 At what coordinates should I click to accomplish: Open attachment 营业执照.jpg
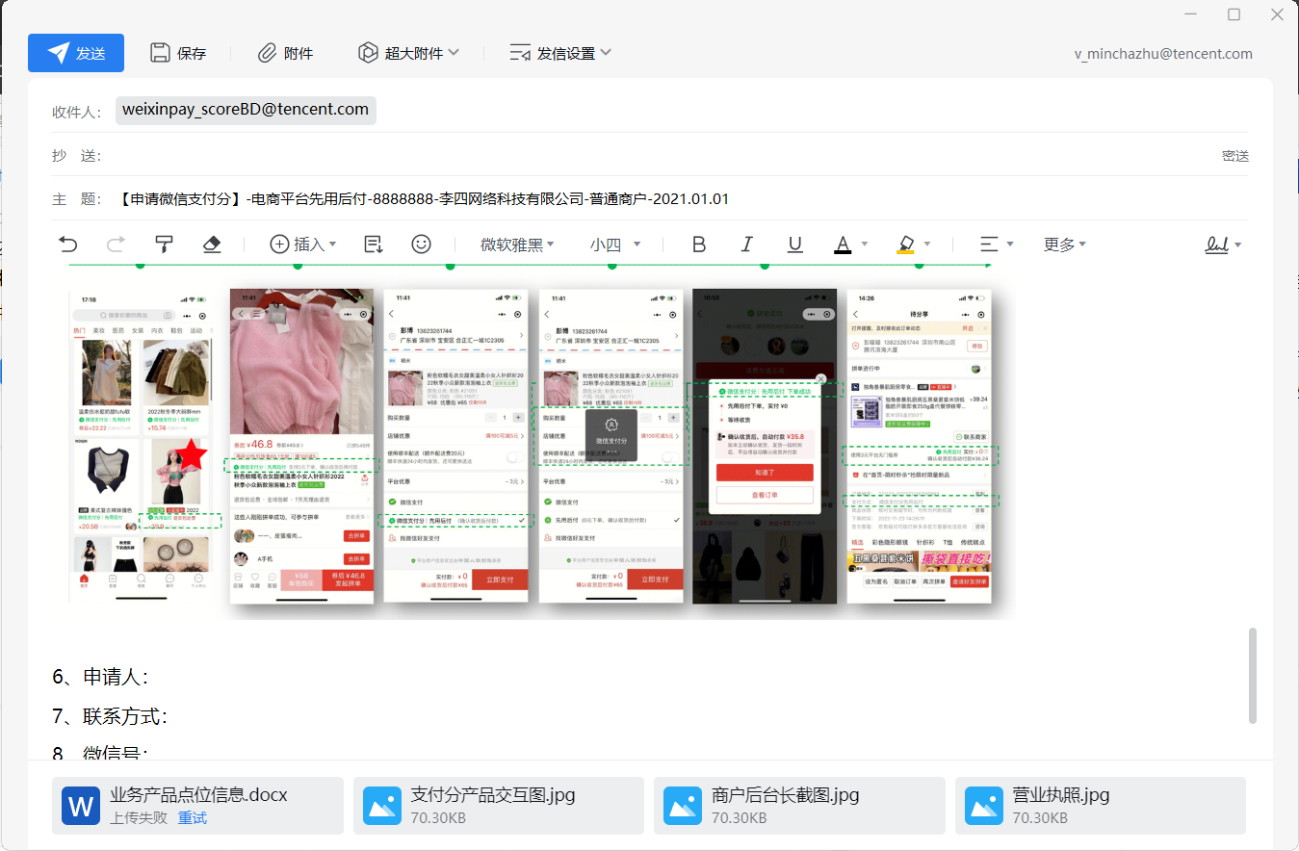click(1101, 806)
